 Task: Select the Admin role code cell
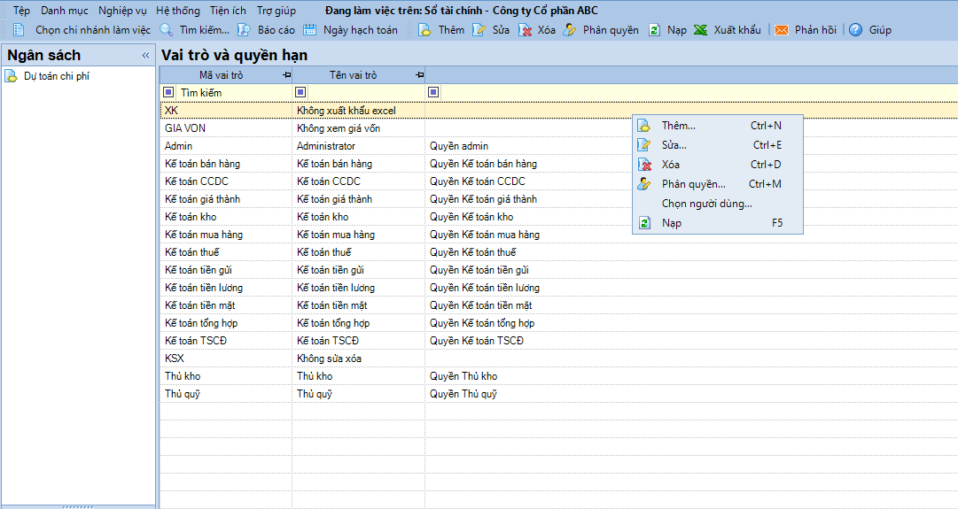[226, 146]
